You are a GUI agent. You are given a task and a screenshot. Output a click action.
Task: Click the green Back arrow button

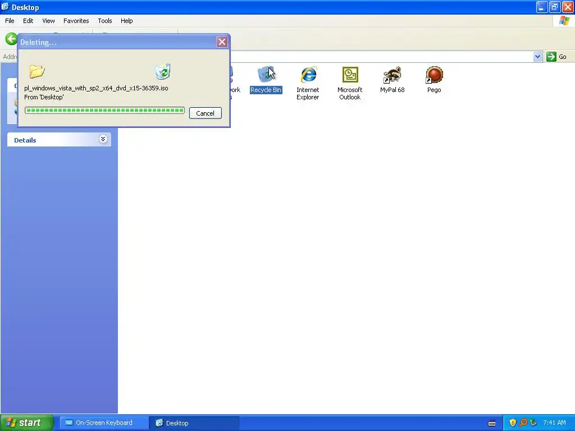point(11,39)
